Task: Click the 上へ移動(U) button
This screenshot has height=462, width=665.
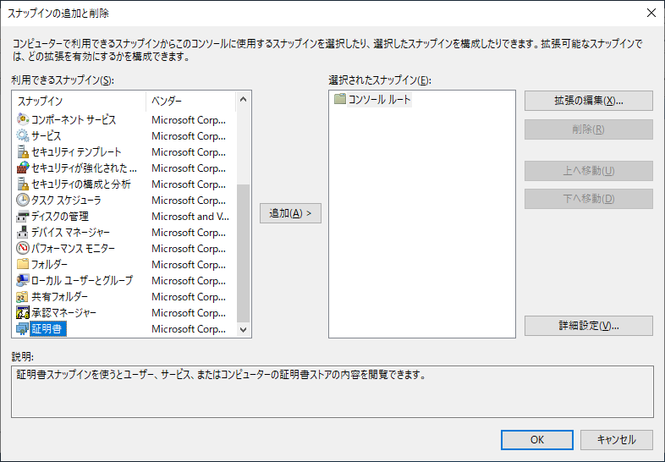Action: [x=589, y=171]
